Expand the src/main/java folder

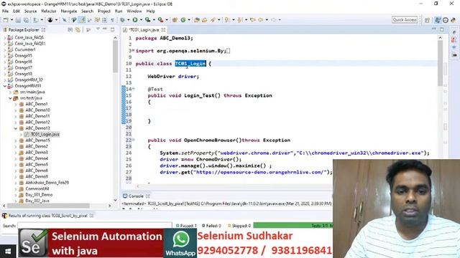pos(10,92)
